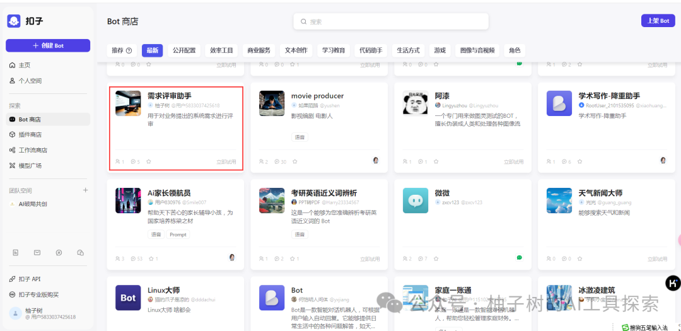Click 立即试用 on 需求评审助手 card
The width and height of the screenshot is (681, 331).
[226, 161]
